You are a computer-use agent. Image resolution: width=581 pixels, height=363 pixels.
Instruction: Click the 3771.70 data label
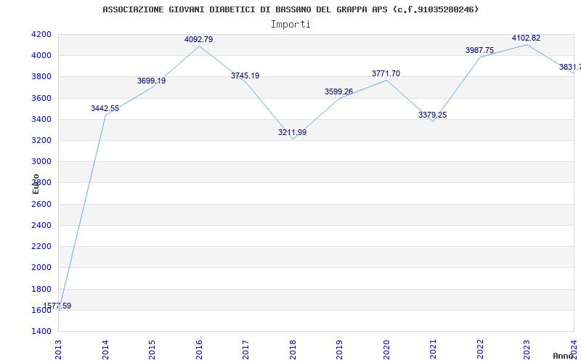coord(386,73)
